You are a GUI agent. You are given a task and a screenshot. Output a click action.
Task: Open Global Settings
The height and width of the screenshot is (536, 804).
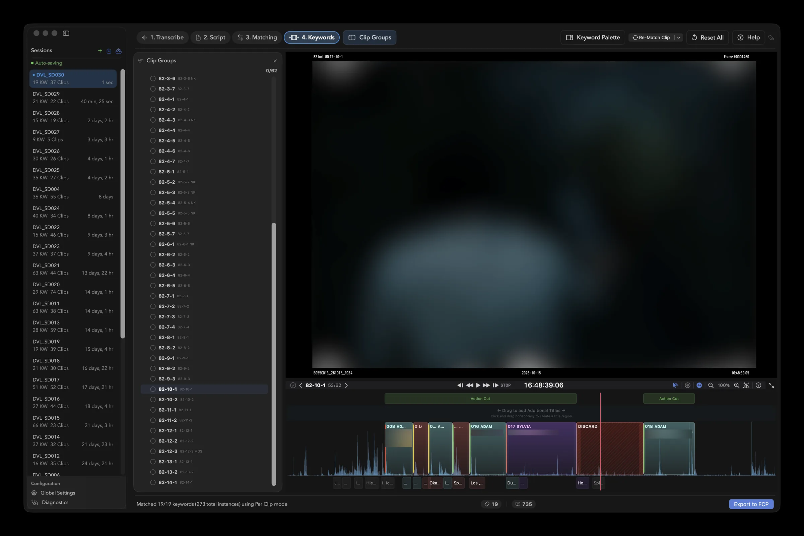(53, 493)
